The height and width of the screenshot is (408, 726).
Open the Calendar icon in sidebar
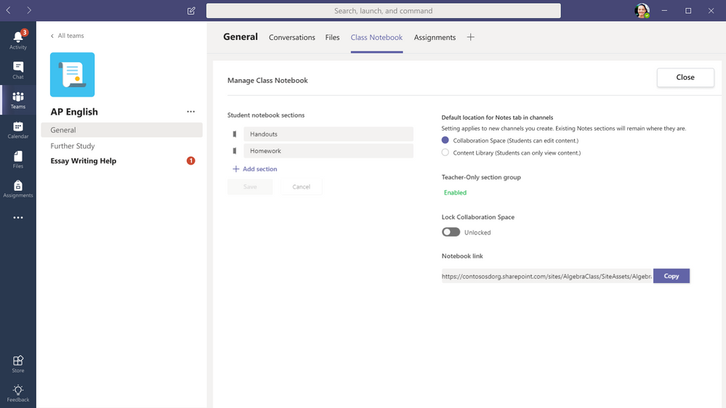[x=18, y=130]
